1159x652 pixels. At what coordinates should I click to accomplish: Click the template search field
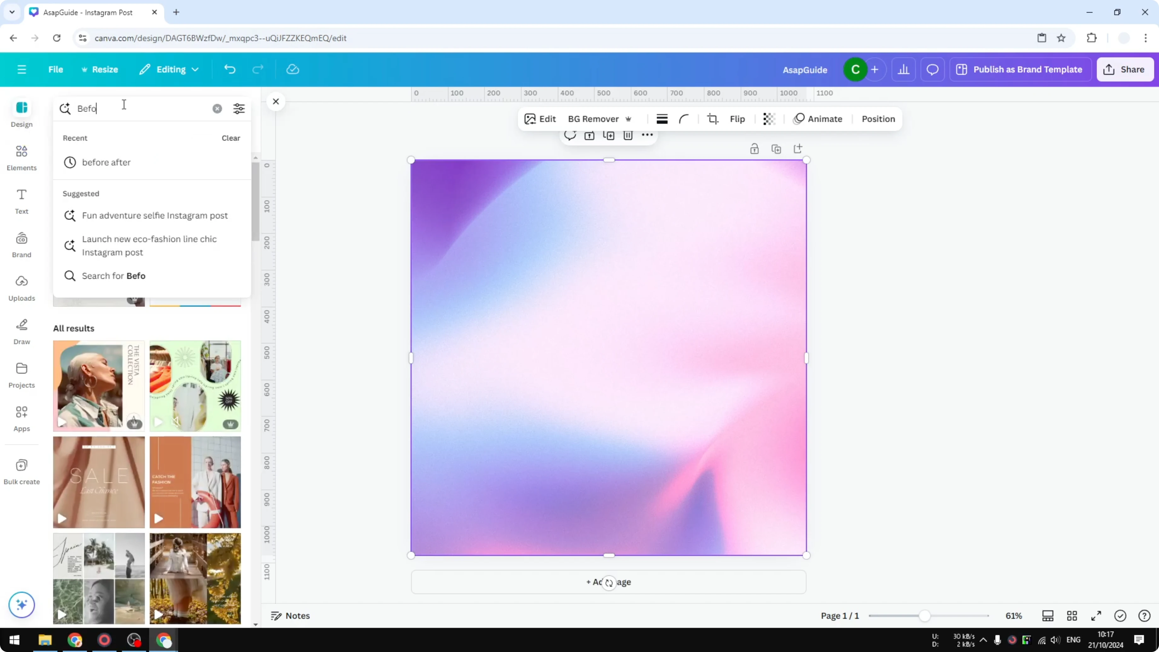click(142, 108)
